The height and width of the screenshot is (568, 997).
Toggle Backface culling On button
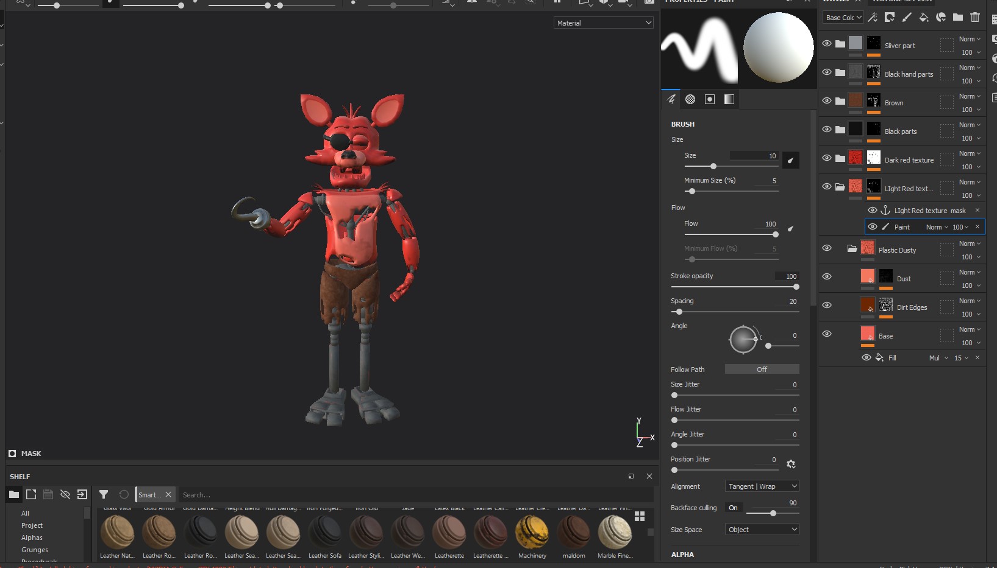pos(733,508)
